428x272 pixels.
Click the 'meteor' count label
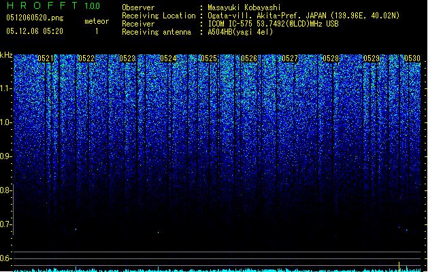point(97,21)
